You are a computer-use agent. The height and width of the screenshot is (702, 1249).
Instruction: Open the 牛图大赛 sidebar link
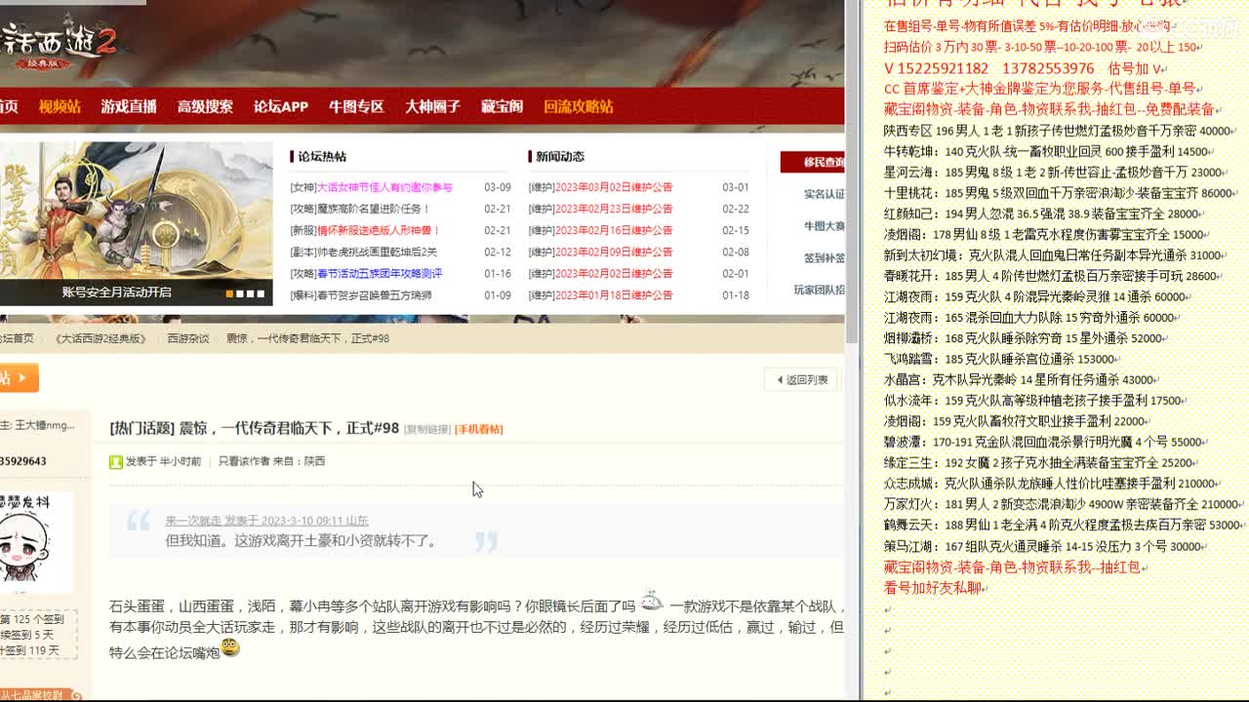(824, 226)
